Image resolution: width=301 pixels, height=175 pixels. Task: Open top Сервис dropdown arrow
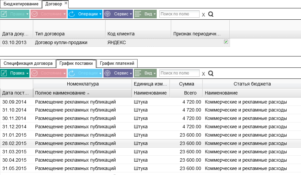(131, 14)
